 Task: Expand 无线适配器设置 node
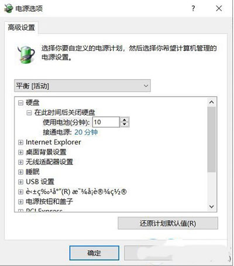[x=20, y=162]
